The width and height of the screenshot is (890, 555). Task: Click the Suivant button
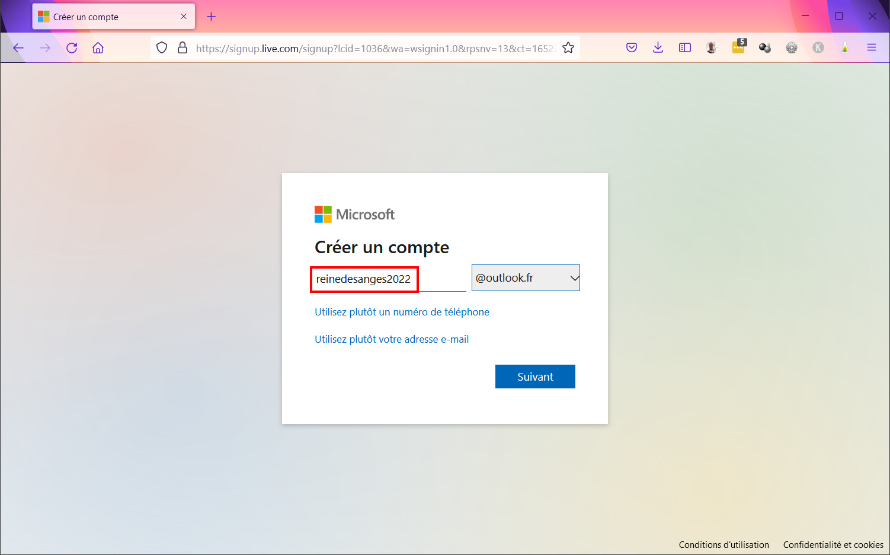535,377
